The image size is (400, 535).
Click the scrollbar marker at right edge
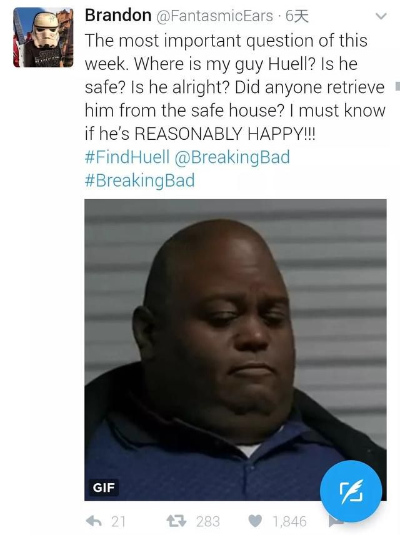click(x=397, y=86)
